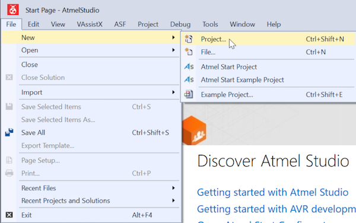Expand the Recent Files submenu arrow

(173, 188)
